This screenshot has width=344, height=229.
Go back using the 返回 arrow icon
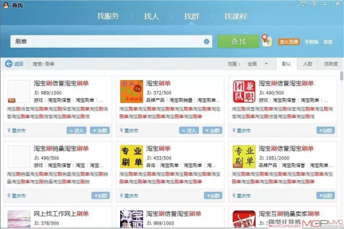pos(9,64)
